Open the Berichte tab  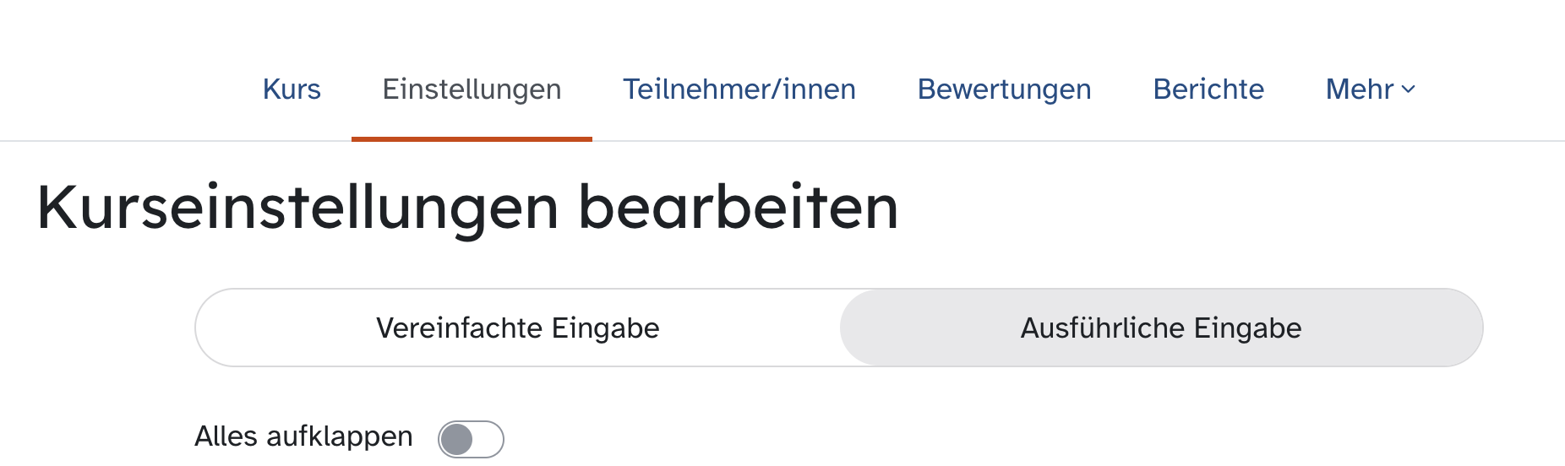pyautogui.click(x=1208, y=89)
